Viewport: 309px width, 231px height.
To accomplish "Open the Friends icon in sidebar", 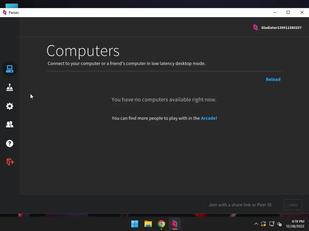I will tap(9, 124).
